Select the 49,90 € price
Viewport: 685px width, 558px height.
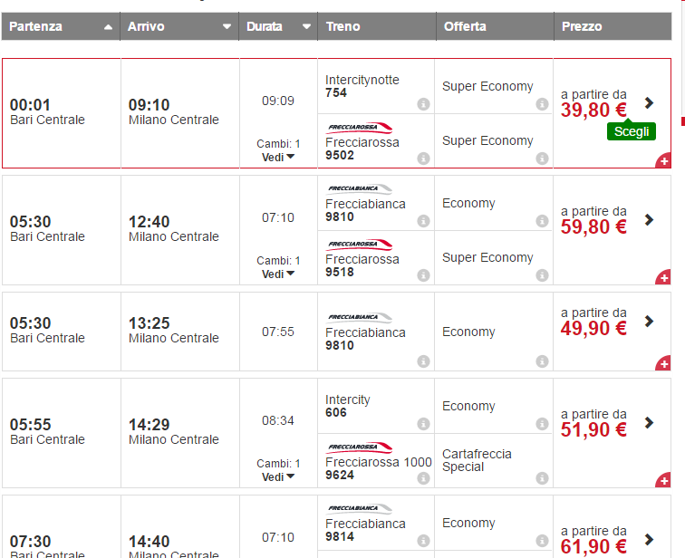pyautogui.click(x=593, y=328)
